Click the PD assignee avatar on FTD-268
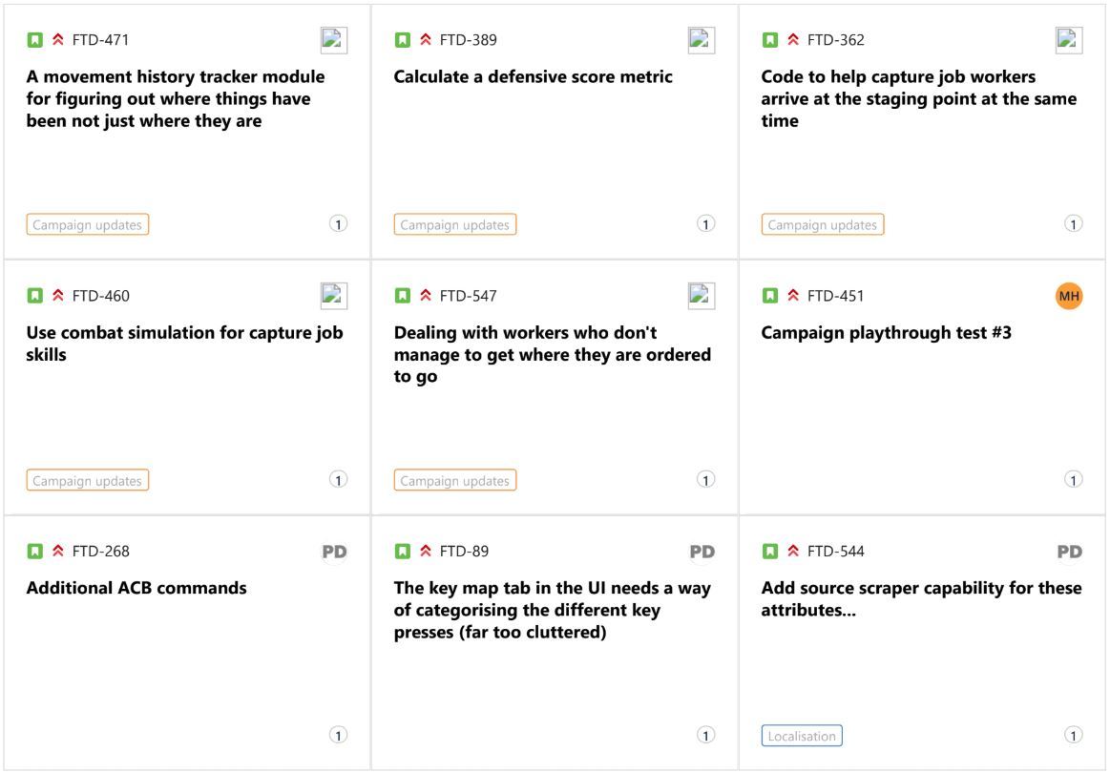This screenshot has width=1110, height=773. pos(334,552)
